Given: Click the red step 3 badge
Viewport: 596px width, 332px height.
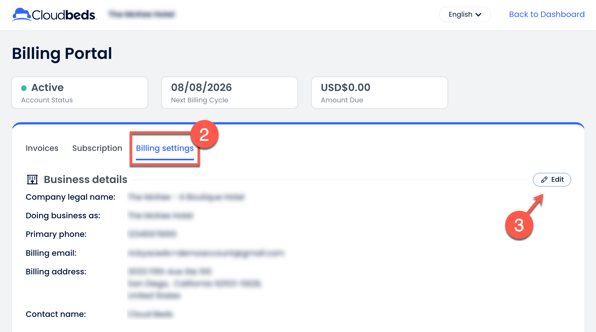Looking at the screenshot, I should (x=519, y=225).
